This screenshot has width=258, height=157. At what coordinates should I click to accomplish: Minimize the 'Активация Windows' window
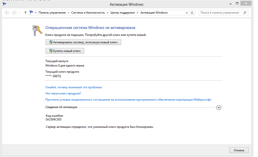point(231,4)
